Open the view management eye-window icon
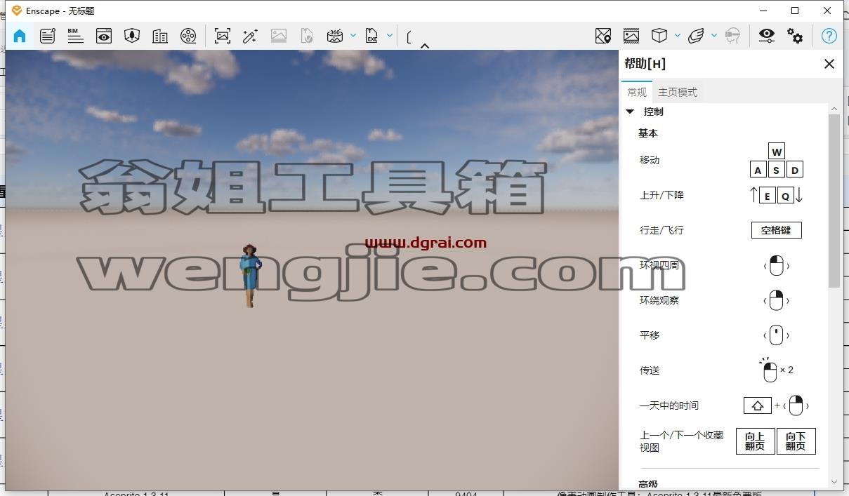This screenshot has width=849, height=496. coord(104,36)
